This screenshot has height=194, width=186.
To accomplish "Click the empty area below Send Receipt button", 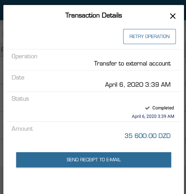I will coord(94,181).
